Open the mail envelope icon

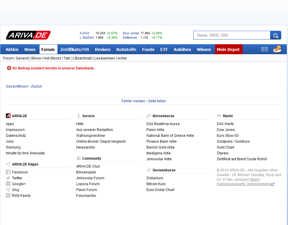click(265, 49)
